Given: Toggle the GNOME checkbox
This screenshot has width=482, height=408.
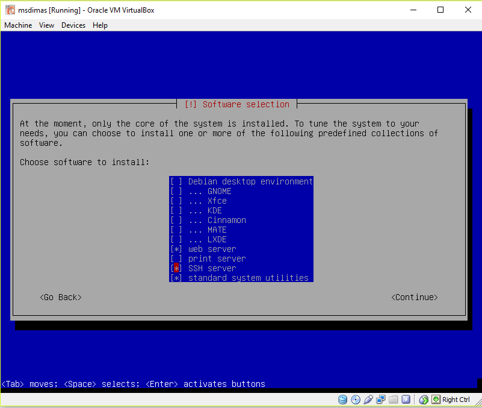Looking at the screenshot, I should coord(176,191).
